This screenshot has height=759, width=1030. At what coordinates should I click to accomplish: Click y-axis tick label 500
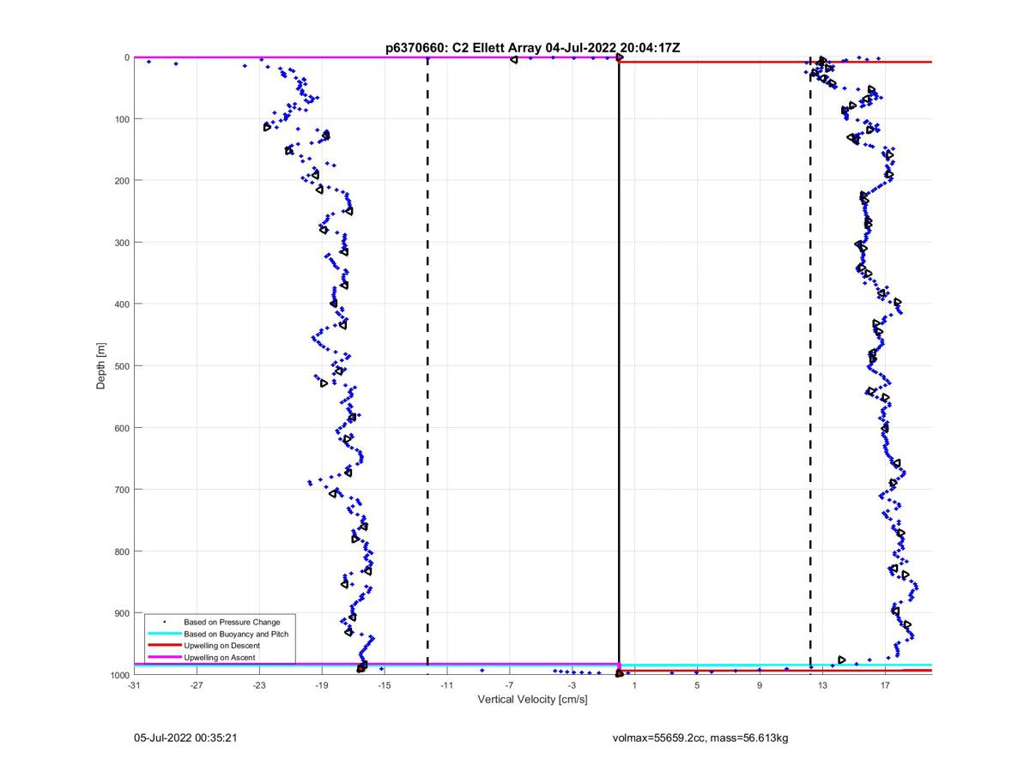(121, 365)
